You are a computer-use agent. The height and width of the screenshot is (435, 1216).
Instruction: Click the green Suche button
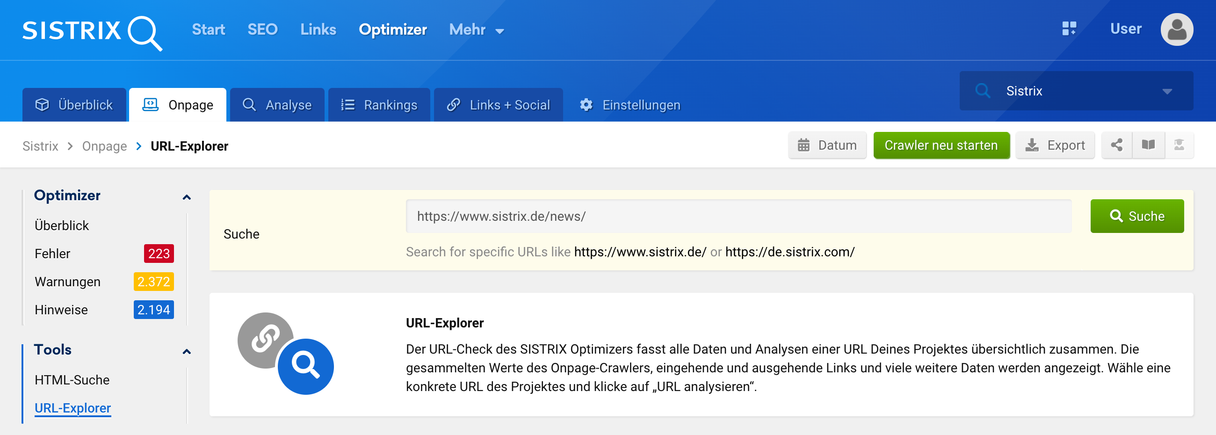(1136, 216)
